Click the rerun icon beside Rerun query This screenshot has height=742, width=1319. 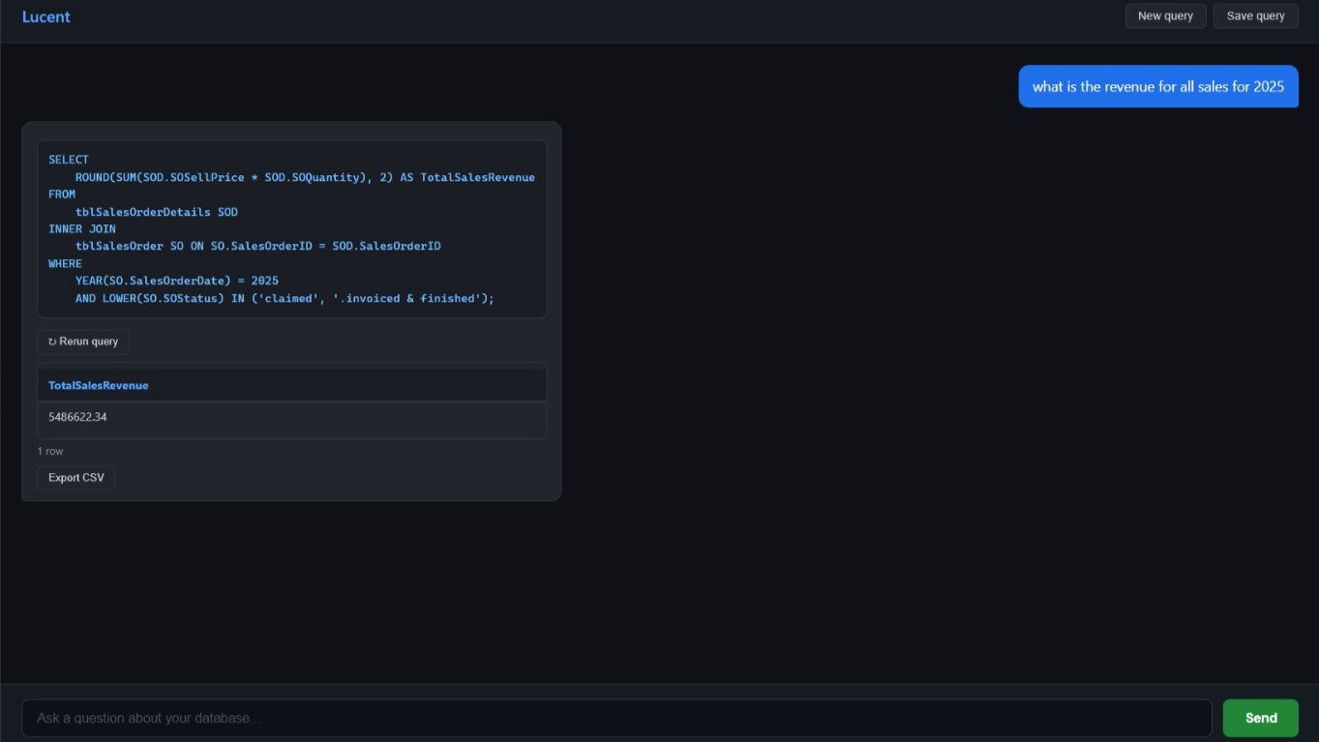52,341
